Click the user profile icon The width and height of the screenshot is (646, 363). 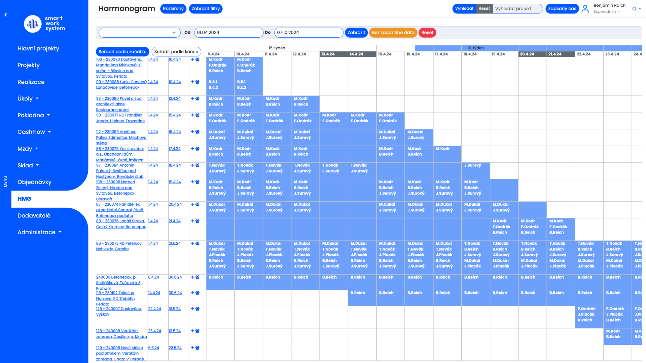pos(585,9)
